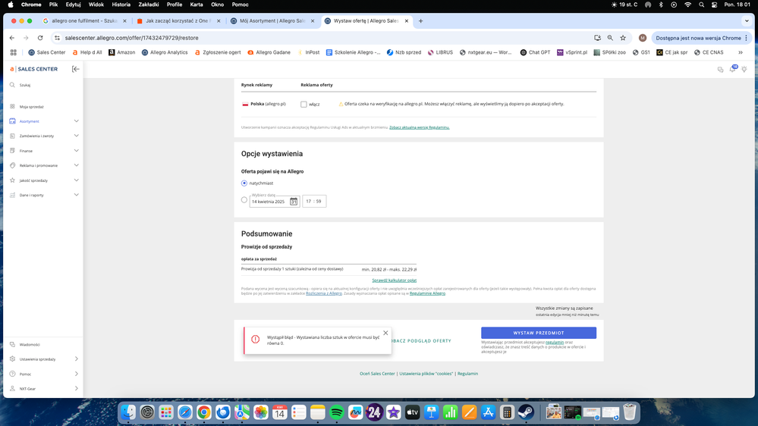The width and height of the screenshot is (758, 426).
Task: Bookmark this page with star icon
Action: pyautogui.click(x=623, y=38)
